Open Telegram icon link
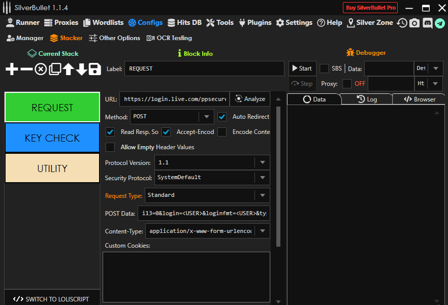448x305 pixels. pyautogui.click(x=440, y=23)
